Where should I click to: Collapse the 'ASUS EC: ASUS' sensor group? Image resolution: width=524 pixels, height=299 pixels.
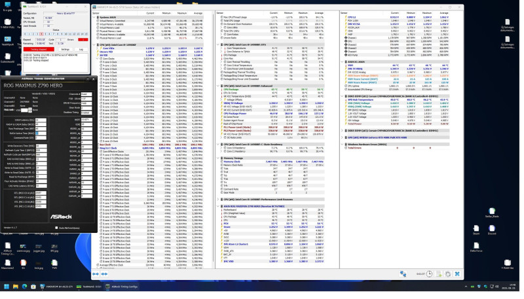[342, 62]
